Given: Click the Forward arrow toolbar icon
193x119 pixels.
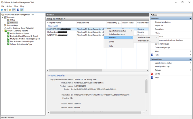Looking at the screenshot, I should point(5,10).
